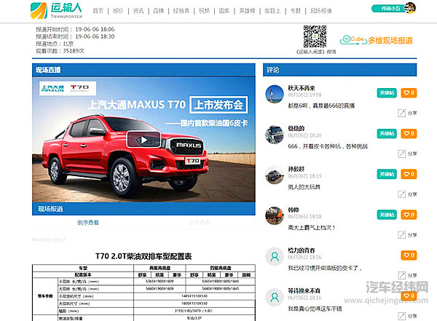The image size is (437, 321).
Task: Open the 首页 navigation menu item
Action: (x=99, y=12)
